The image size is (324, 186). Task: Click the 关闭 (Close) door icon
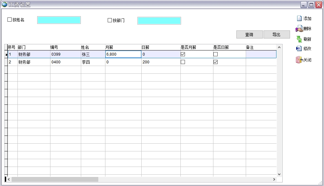(x=299, y=60)
